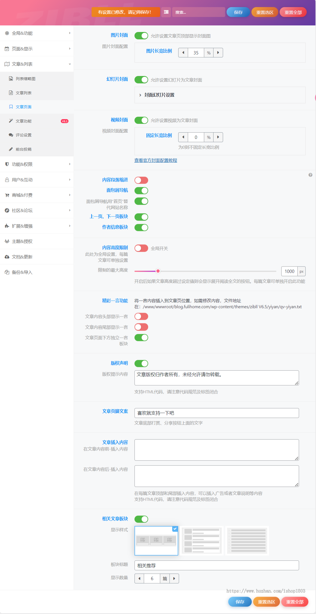Screen dimensions: 316x614
Task: Expand the 封面幻灯片设置 section
Action: [x=220, y=95]
